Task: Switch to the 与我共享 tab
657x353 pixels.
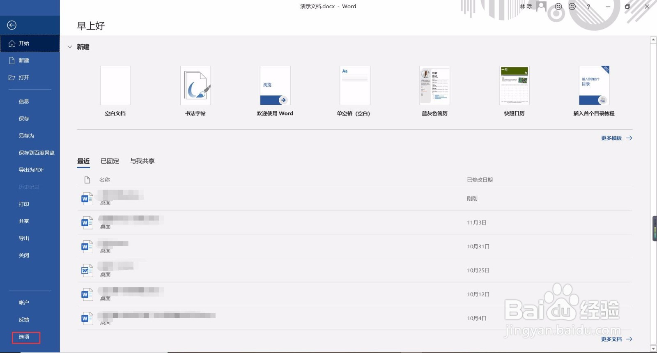Action: (x=142, y=161)
